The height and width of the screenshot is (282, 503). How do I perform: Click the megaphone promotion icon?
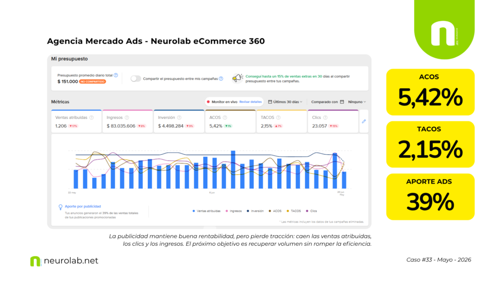(x=238, y=78)
